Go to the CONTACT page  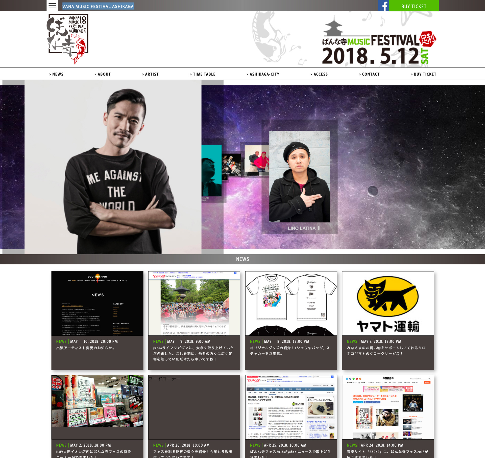point(369,74)
